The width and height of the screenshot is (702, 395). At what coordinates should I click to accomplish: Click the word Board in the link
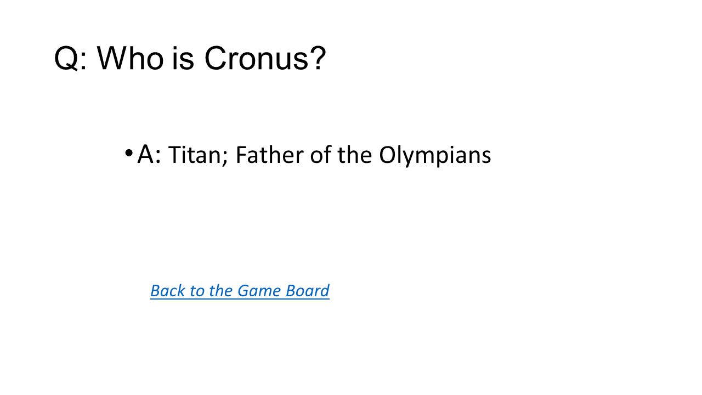[x=308, y=291]
